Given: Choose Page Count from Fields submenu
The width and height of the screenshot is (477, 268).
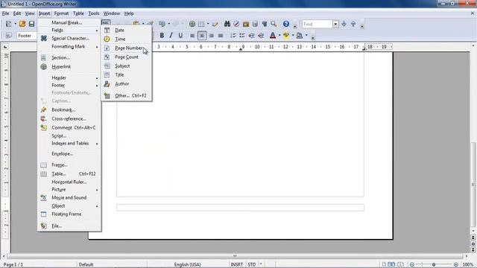Looking at the screenshot, I should click(x=126, y=57).
